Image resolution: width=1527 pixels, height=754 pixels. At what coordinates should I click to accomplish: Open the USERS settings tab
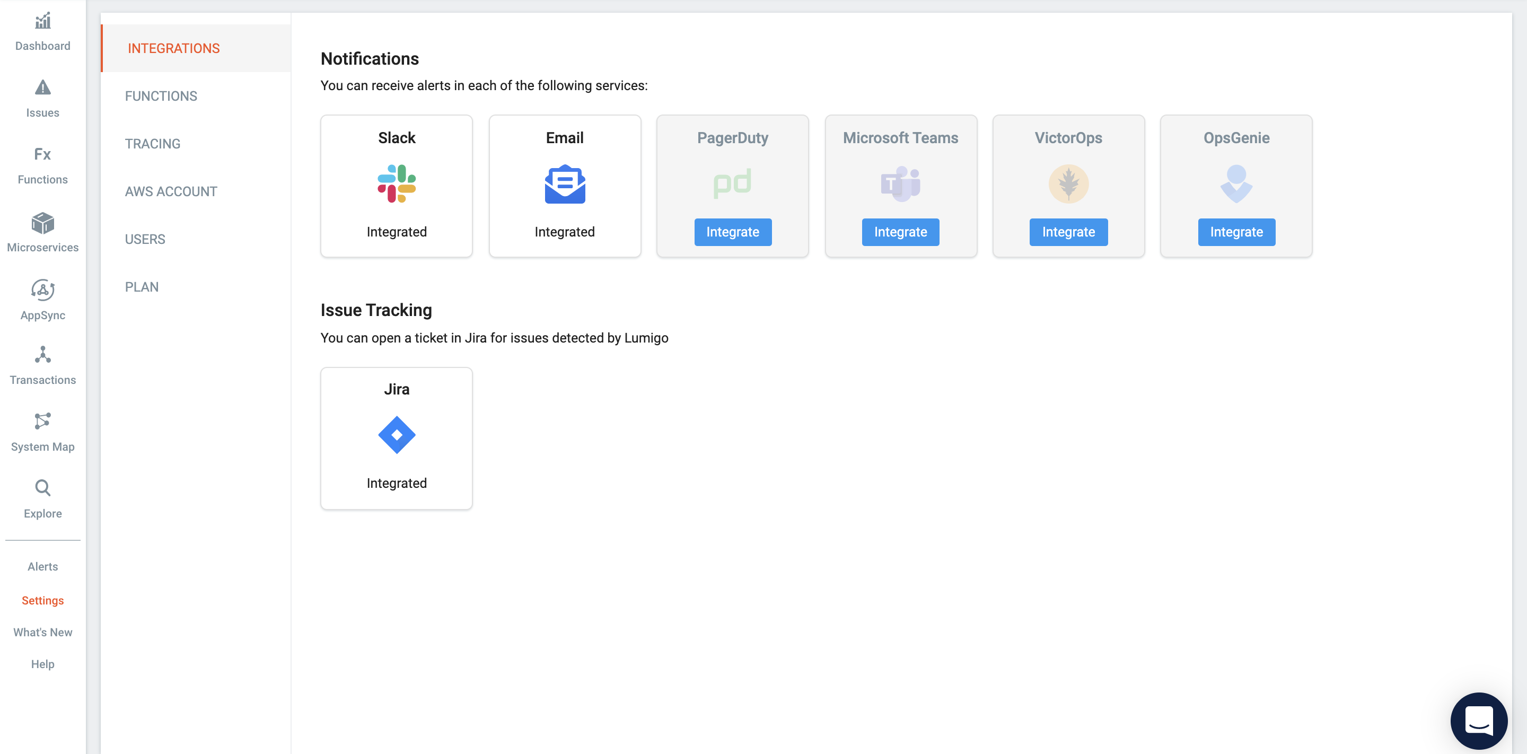point(196,239)
